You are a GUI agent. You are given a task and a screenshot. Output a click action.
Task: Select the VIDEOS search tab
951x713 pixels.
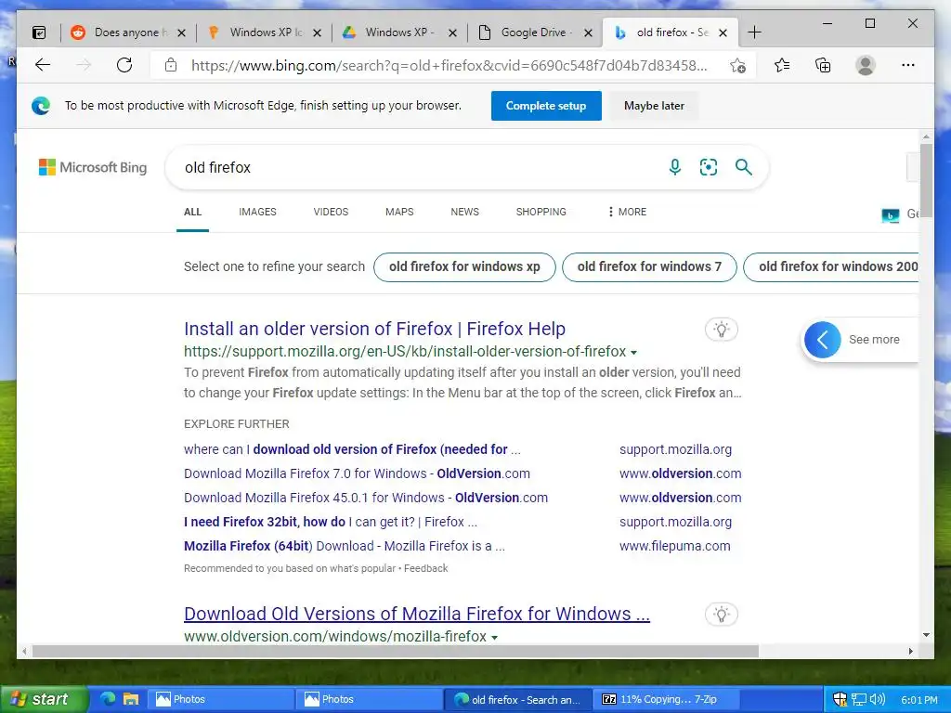(331, 212)
